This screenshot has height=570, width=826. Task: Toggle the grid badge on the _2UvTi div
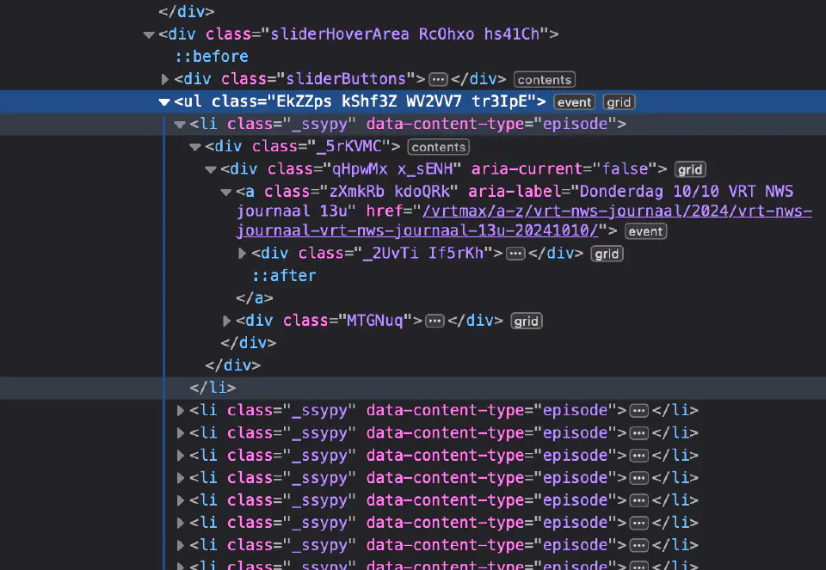607,254
